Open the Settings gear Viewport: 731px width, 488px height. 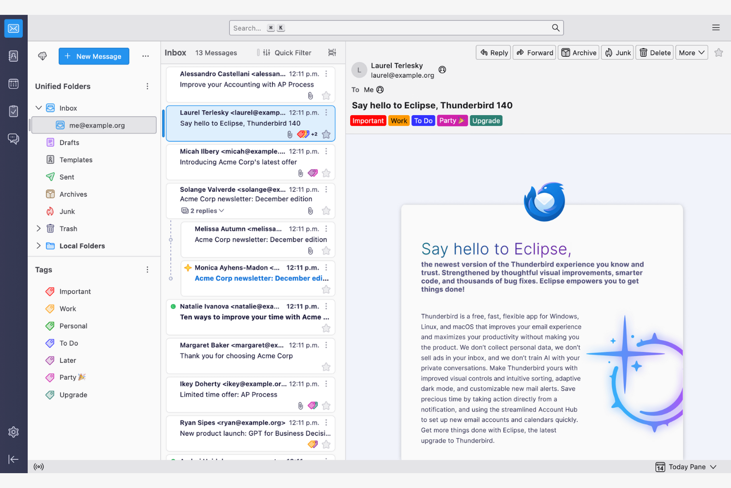point(13,432)
